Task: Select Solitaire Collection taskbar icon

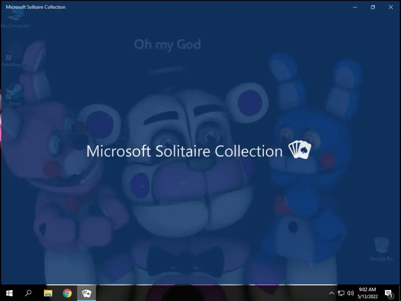Action: click(87, 293)
